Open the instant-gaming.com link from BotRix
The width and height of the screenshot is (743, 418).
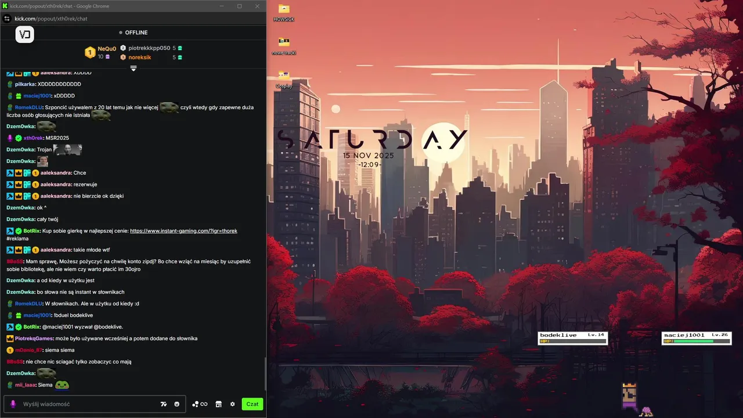(183, 231)
